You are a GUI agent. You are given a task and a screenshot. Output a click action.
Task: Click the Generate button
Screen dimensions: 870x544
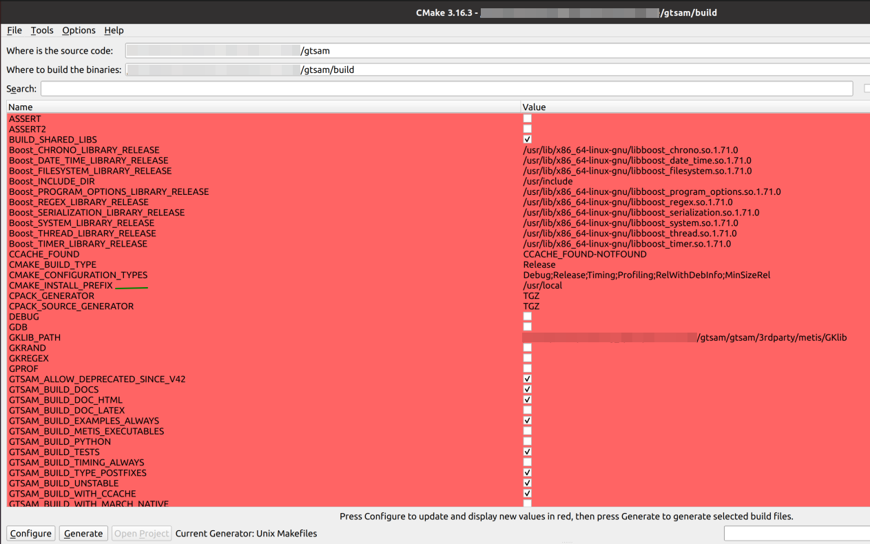[x=83, y=533]
